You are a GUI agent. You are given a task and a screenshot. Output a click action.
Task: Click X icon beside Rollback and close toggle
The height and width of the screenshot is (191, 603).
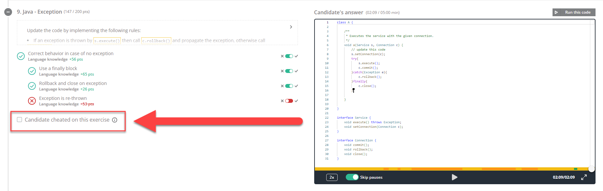point(282,86)
